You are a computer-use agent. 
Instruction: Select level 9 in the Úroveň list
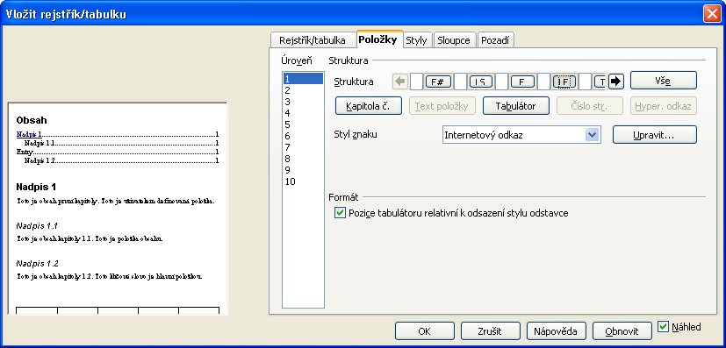coord(303,170)
